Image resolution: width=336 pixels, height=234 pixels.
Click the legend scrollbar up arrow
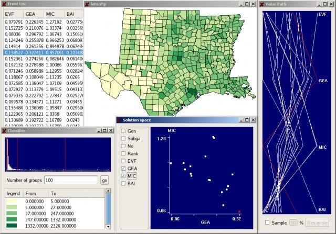(x=108, y=191)
